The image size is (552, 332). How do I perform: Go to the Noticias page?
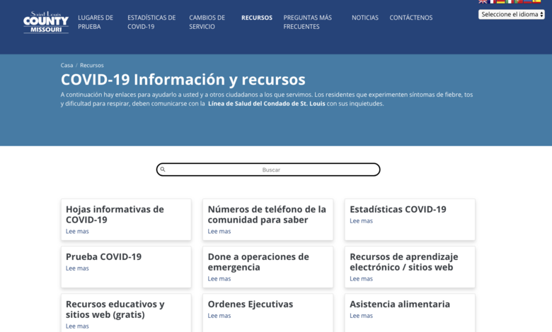click(x=365, y=18)
